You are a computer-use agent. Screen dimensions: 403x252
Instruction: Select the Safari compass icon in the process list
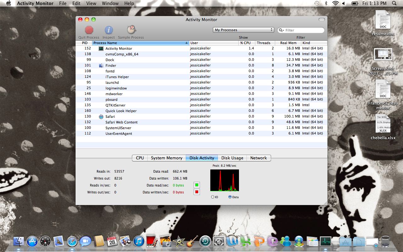101,117
